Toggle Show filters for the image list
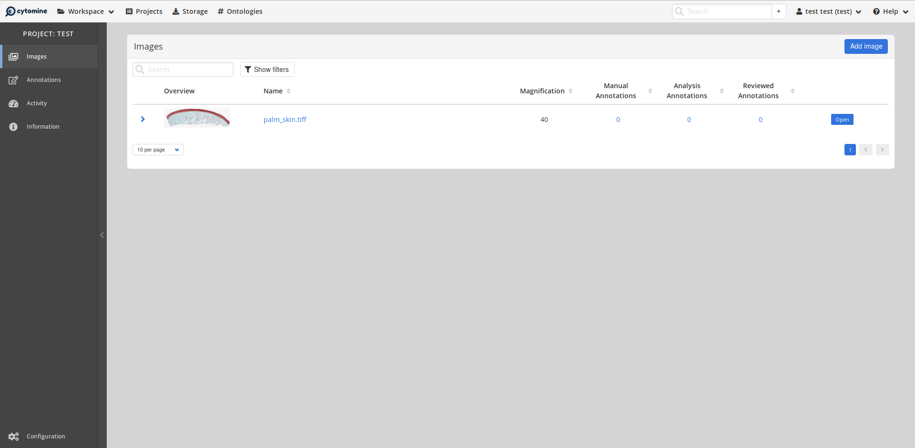 click(267, 69)
